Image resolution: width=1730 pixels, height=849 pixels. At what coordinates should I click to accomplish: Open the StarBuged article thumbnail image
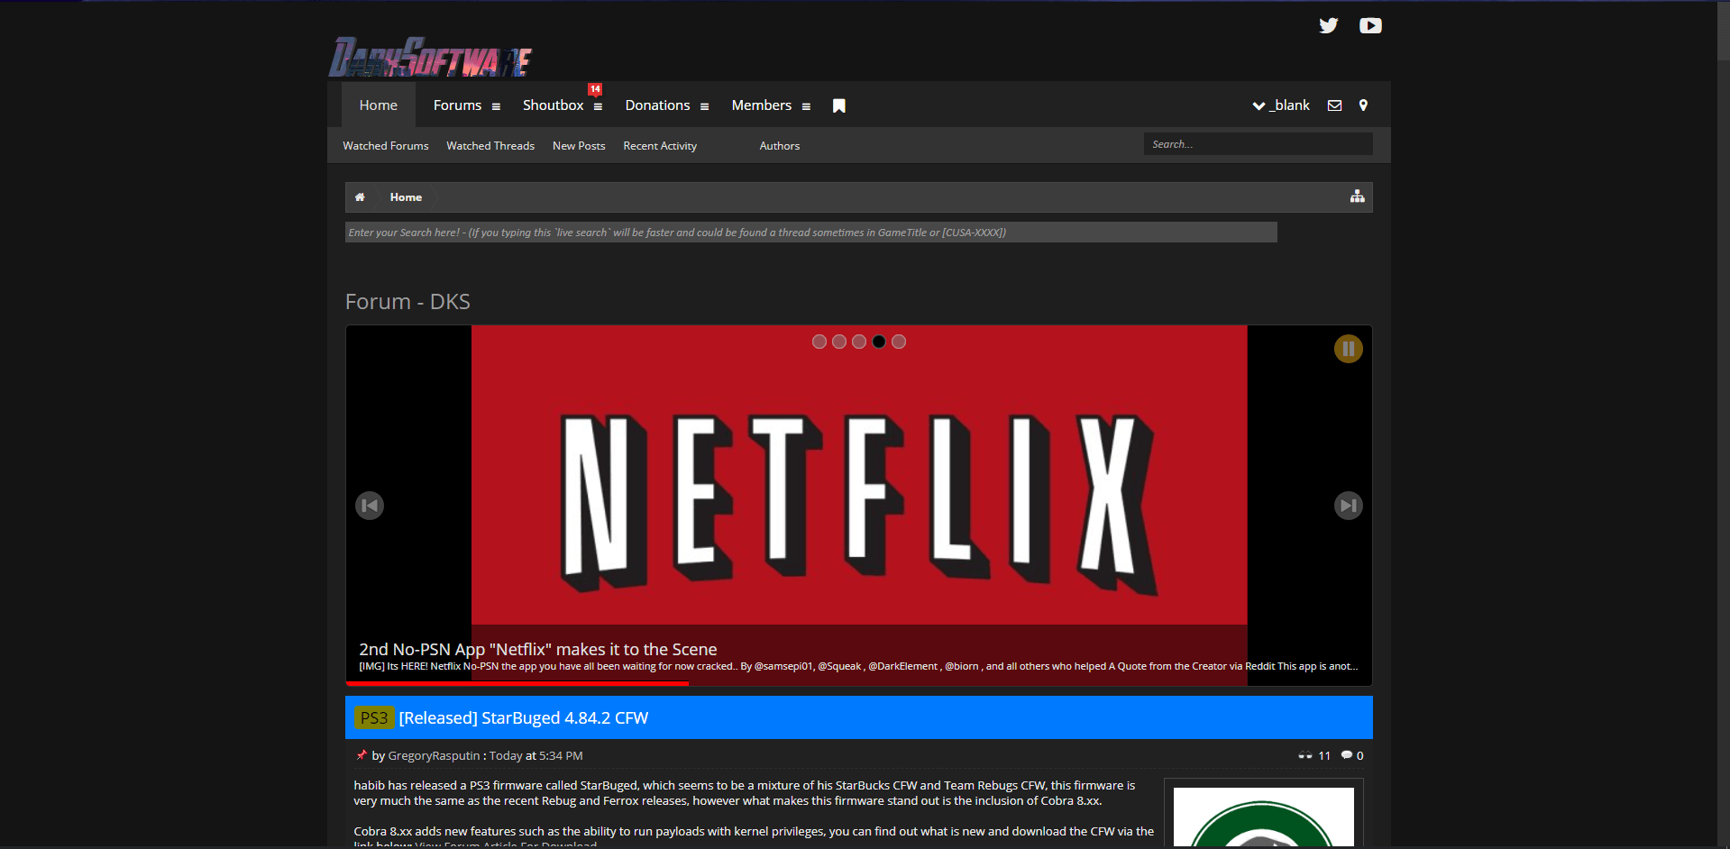pyautogui.click(x=1263, y=816)
